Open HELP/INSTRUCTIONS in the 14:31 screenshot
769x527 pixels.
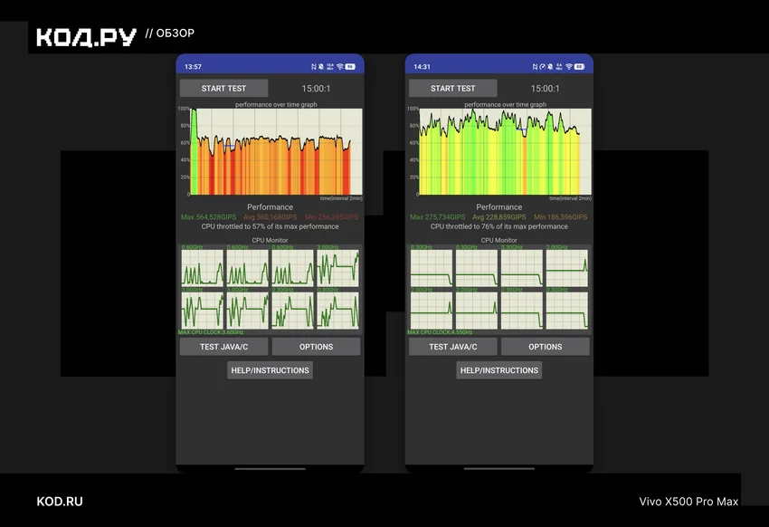click(498, 370)
